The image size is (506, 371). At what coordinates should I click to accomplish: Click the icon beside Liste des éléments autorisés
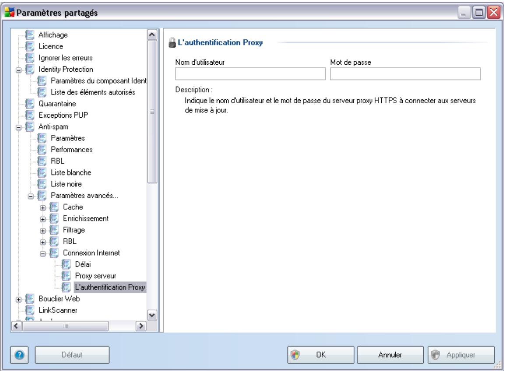pyautogui.click(x=42, y=92)
